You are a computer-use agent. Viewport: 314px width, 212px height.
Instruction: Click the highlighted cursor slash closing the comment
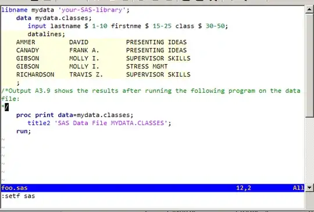6,107
